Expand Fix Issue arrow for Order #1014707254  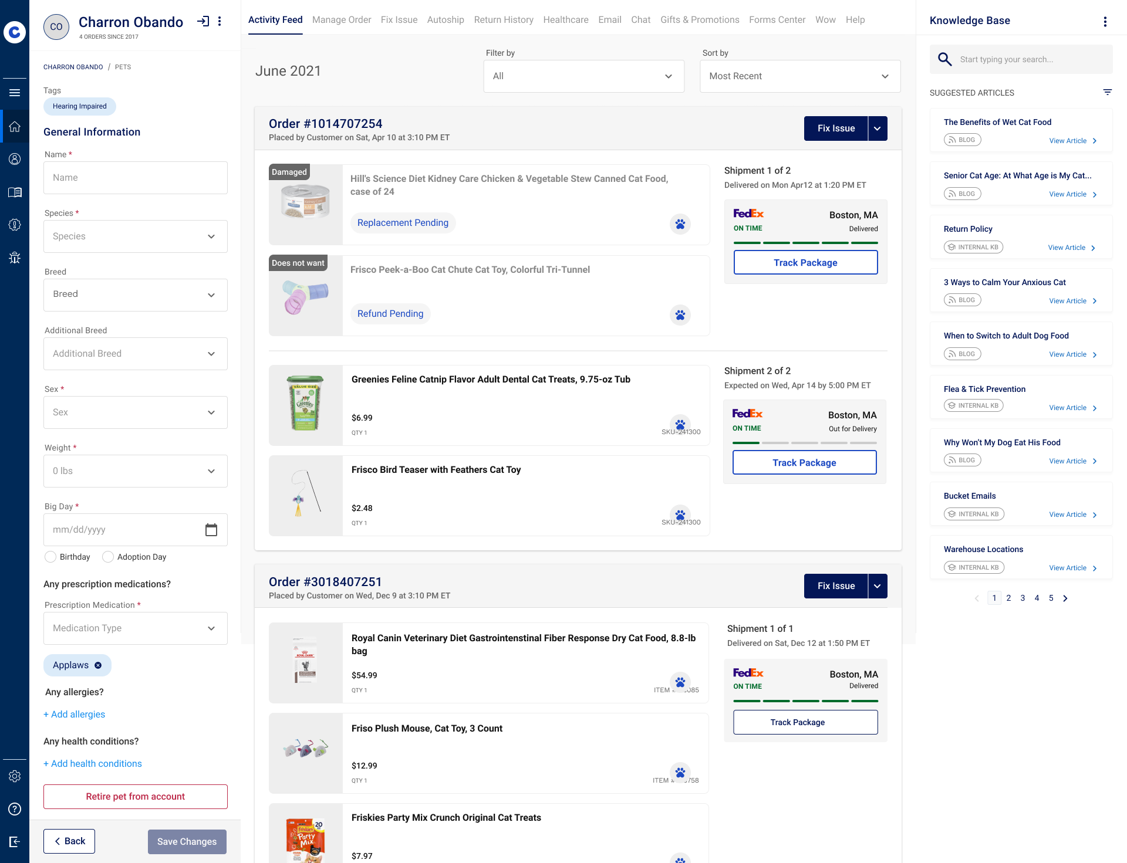click(x=878, y=128)
